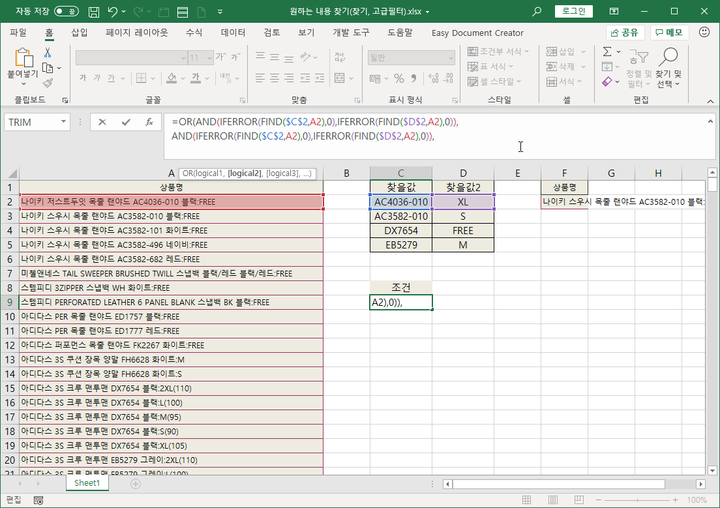Screen dimensions: 720x508
Task: Click the borders icon
Action: coord(142,78)
